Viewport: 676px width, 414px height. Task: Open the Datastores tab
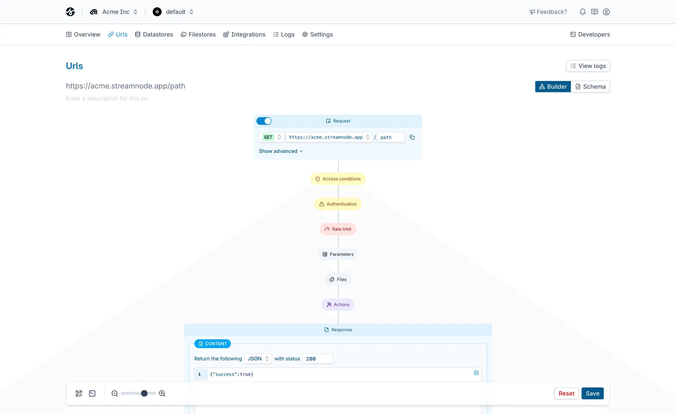[x=154, y=34]
